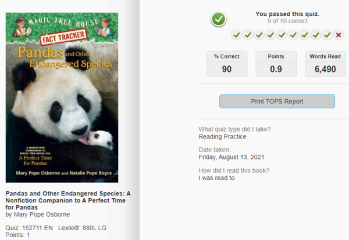Click the red X incorrect question indicator
The image size is (349, 240).
coord(339,35)
